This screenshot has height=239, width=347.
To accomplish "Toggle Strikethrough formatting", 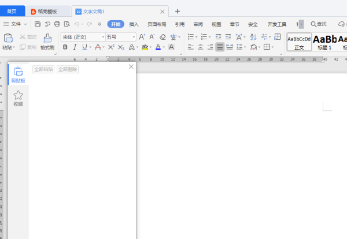I will [x=98, y=47].
